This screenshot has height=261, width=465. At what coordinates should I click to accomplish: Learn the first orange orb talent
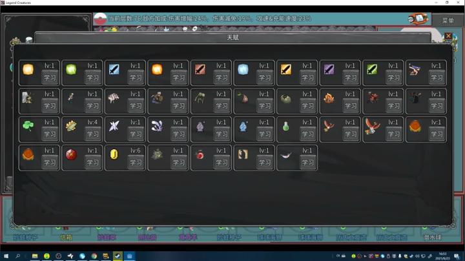point(50,78)
